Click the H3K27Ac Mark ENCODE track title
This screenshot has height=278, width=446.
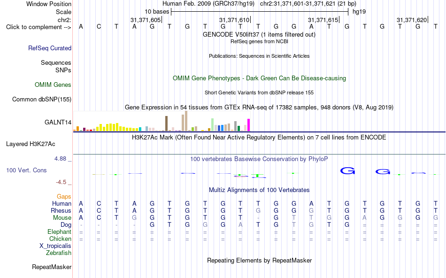(x=259, y=138)
